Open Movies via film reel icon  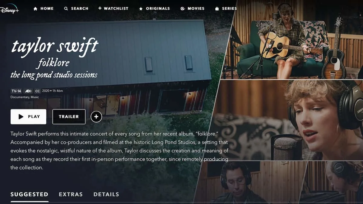click(182, 9)
